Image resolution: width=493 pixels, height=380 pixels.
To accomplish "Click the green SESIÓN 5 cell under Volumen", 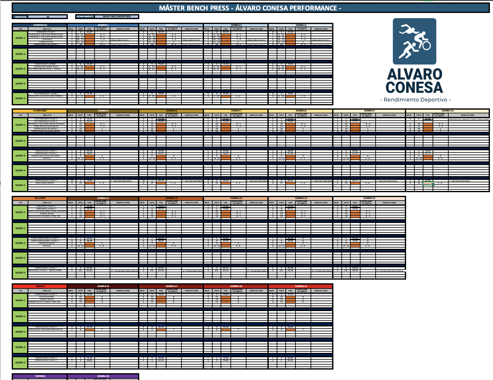I will click(20, 273).
